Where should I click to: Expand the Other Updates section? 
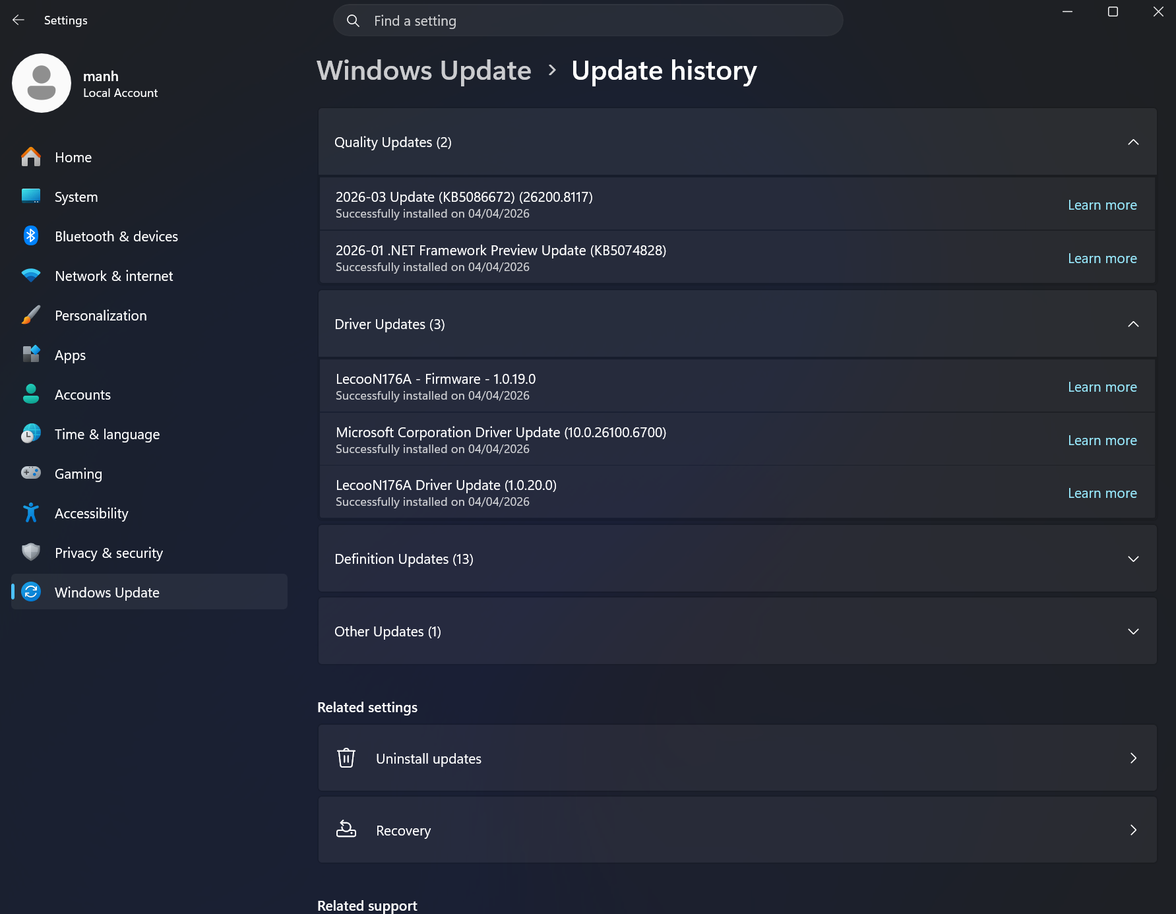pos(1133,631)
